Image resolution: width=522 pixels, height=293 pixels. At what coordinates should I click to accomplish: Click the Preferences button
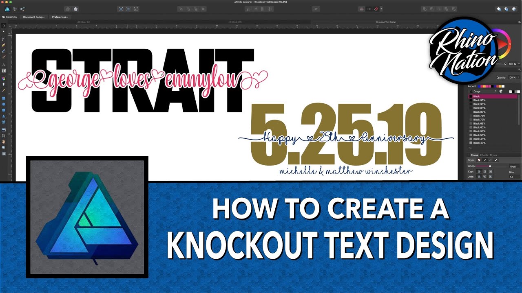[60, 17]
